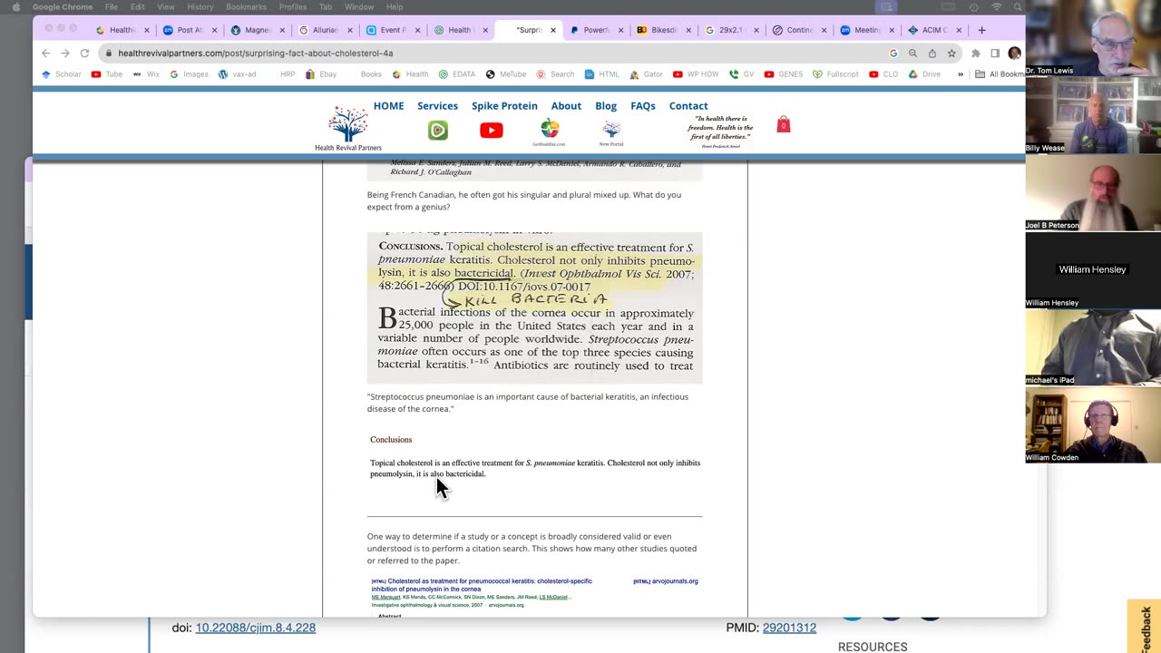The height and width of the screenshot is (653, 1161).
Task: Open the EDATA bookmark
Action: coord(457,74)
